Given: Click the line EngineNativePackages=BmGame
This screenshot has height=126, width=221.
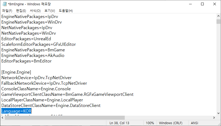Looking at the screenshot, I should pos(33,50).
